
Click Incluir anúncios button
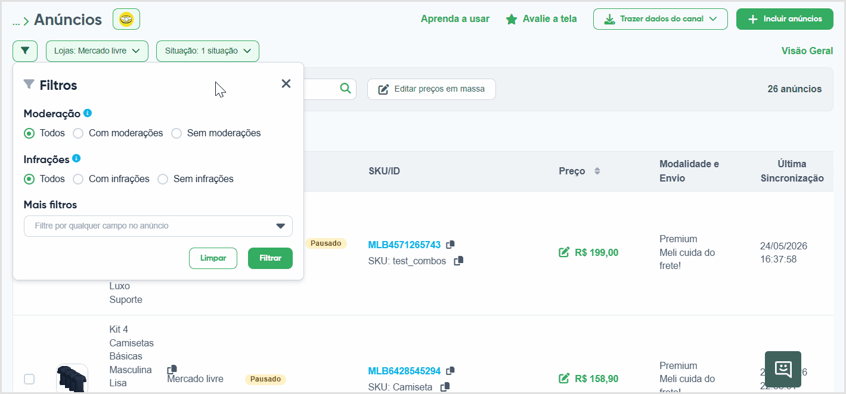[x=785, y=19]
